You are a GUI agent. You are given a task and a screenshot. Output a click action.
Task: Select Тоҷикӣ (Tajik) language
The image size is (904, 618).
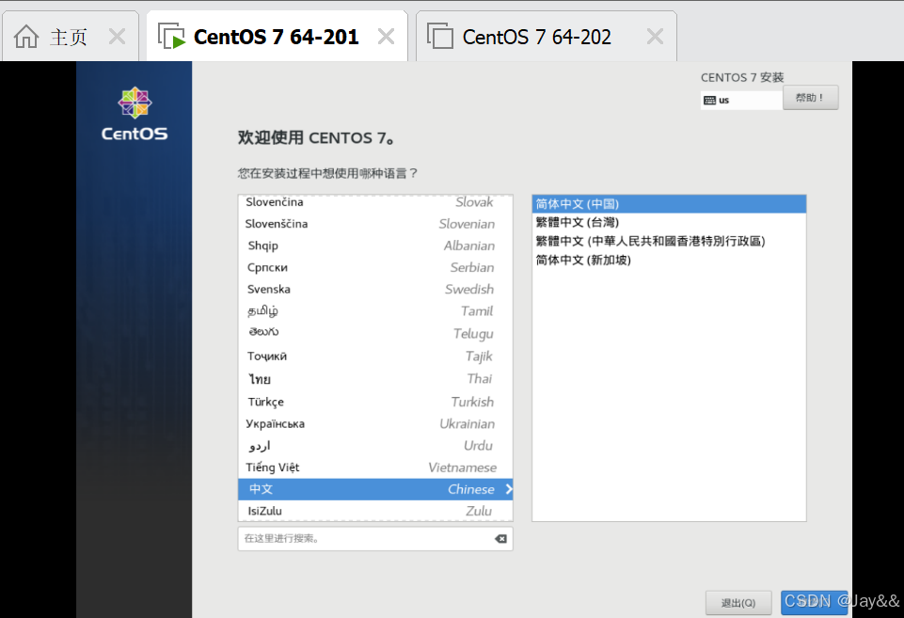(x=375, y=357)
